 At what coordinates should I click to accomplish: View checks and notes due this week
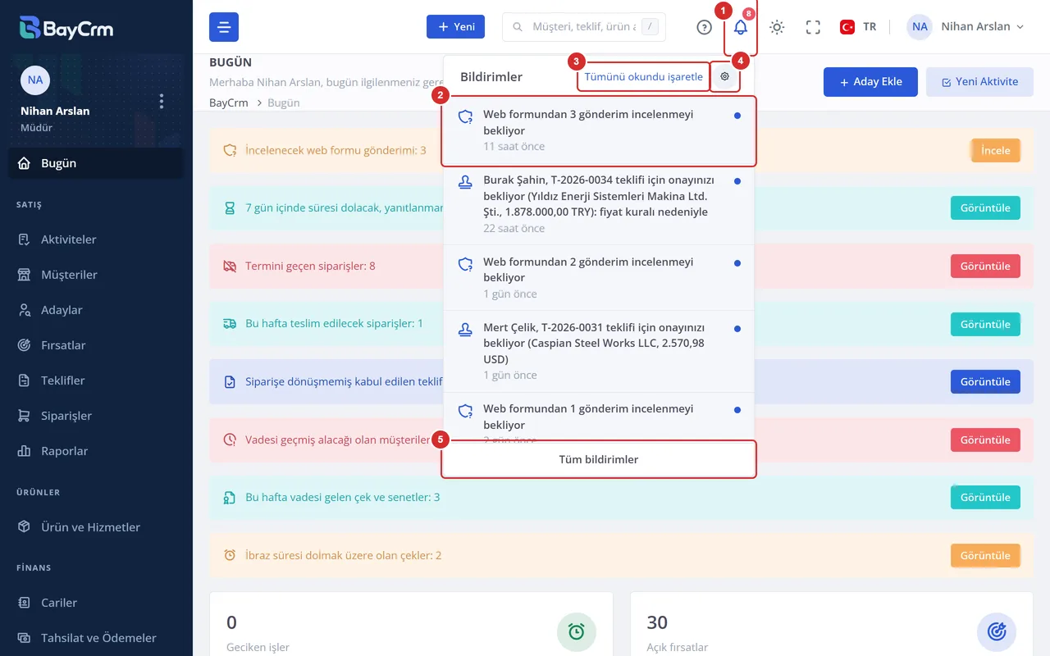tap(985, 498)
